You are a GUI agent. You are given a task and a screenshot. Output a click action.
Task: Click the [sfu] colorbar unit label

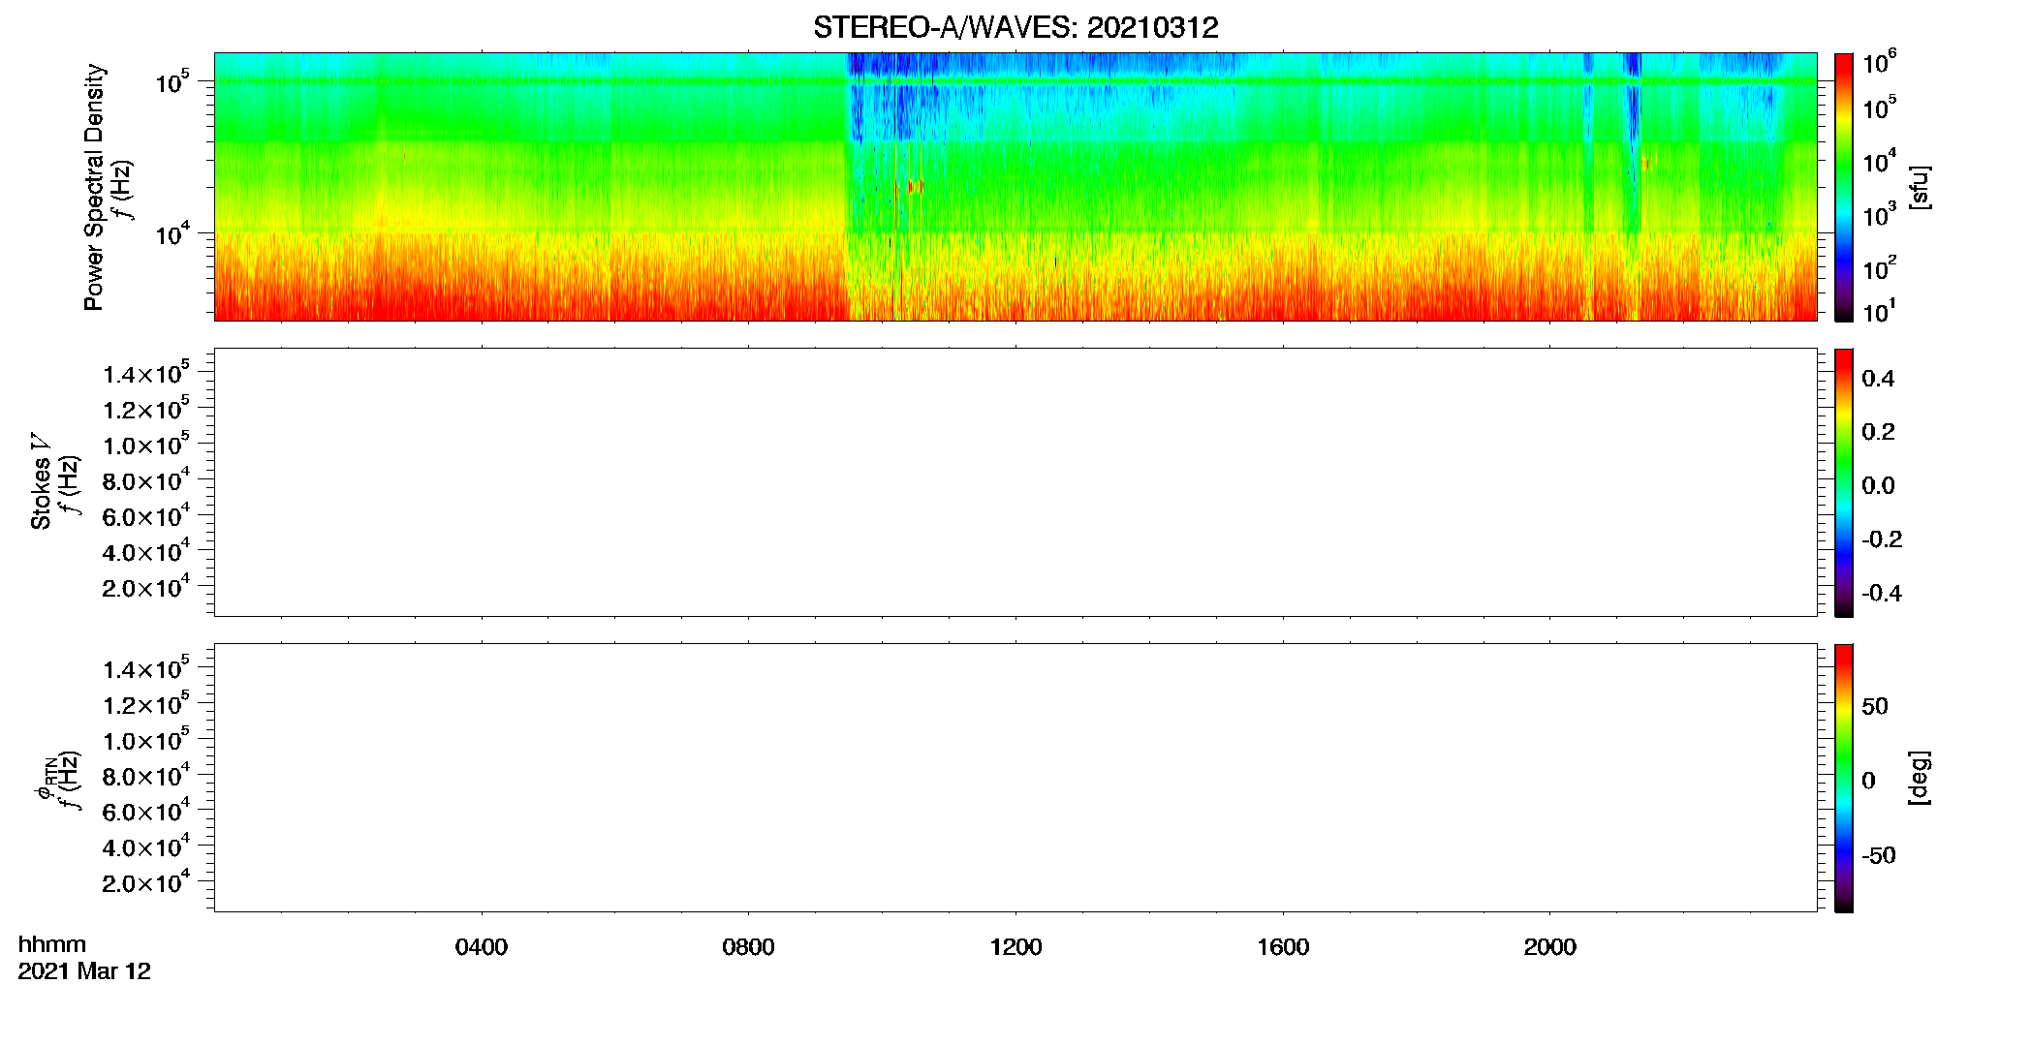[x=1920, y=187]
